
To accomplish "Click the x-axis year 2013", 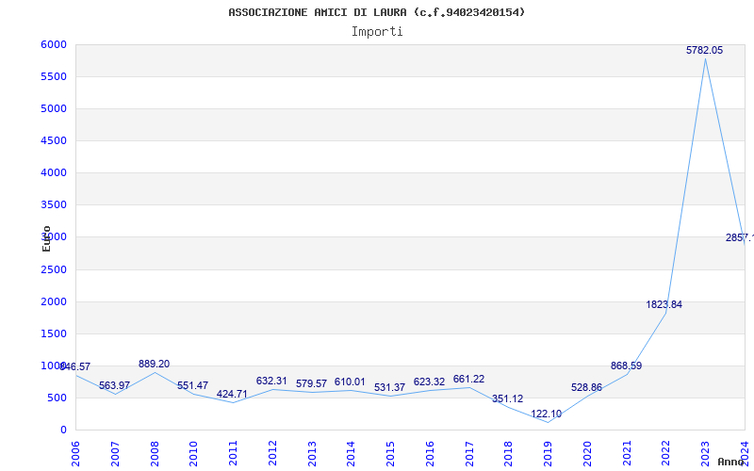I will coord(312,454).
